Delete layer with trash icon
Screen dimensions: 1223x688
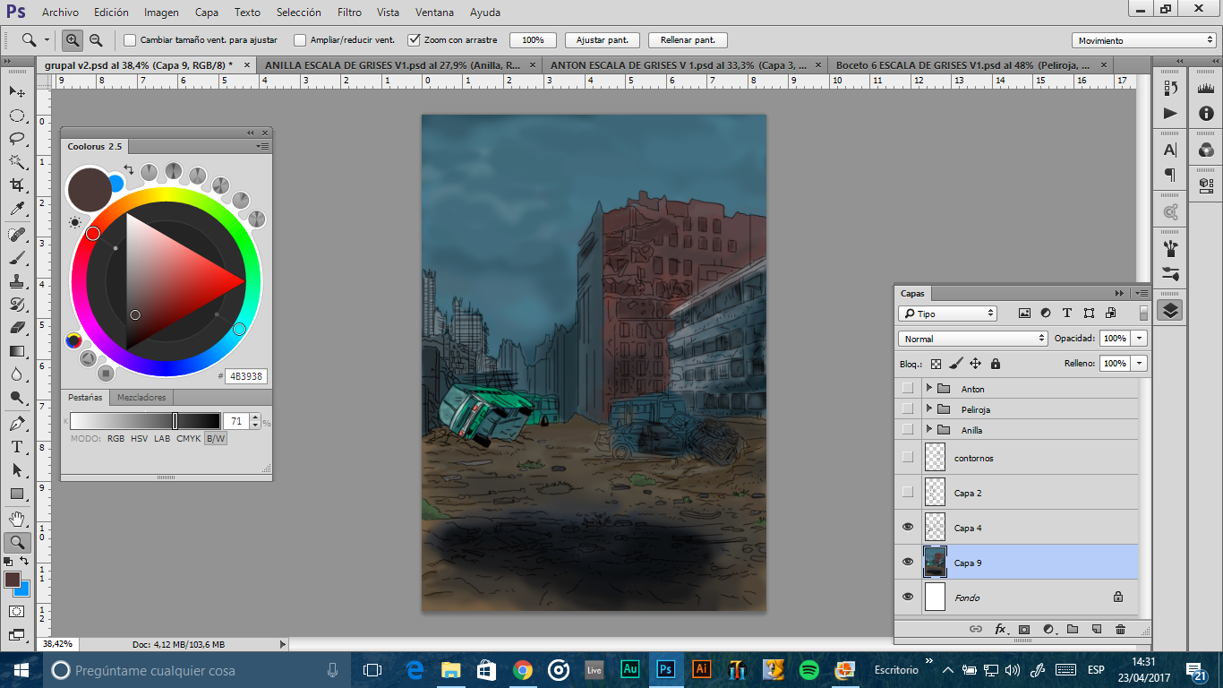click(x=1120, y=630)
